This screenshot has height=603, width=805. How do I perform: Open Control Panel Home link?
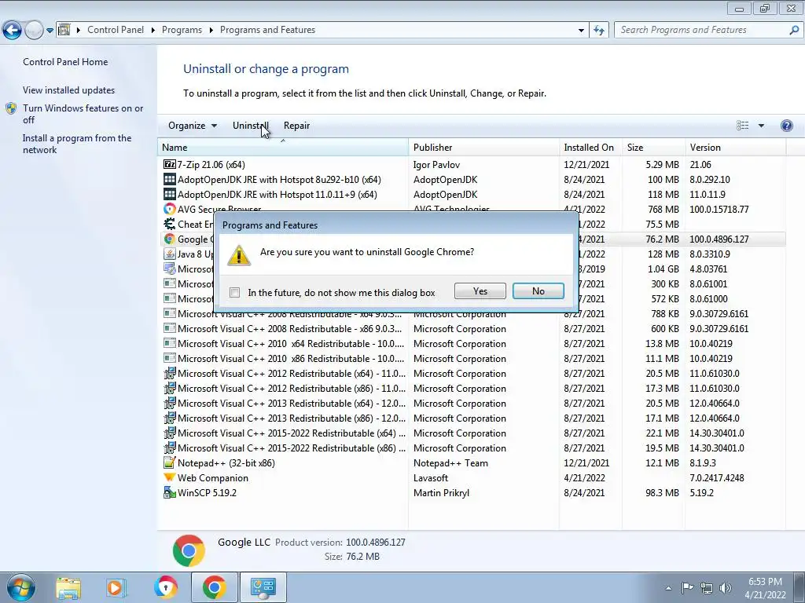[x=65, y=62]
